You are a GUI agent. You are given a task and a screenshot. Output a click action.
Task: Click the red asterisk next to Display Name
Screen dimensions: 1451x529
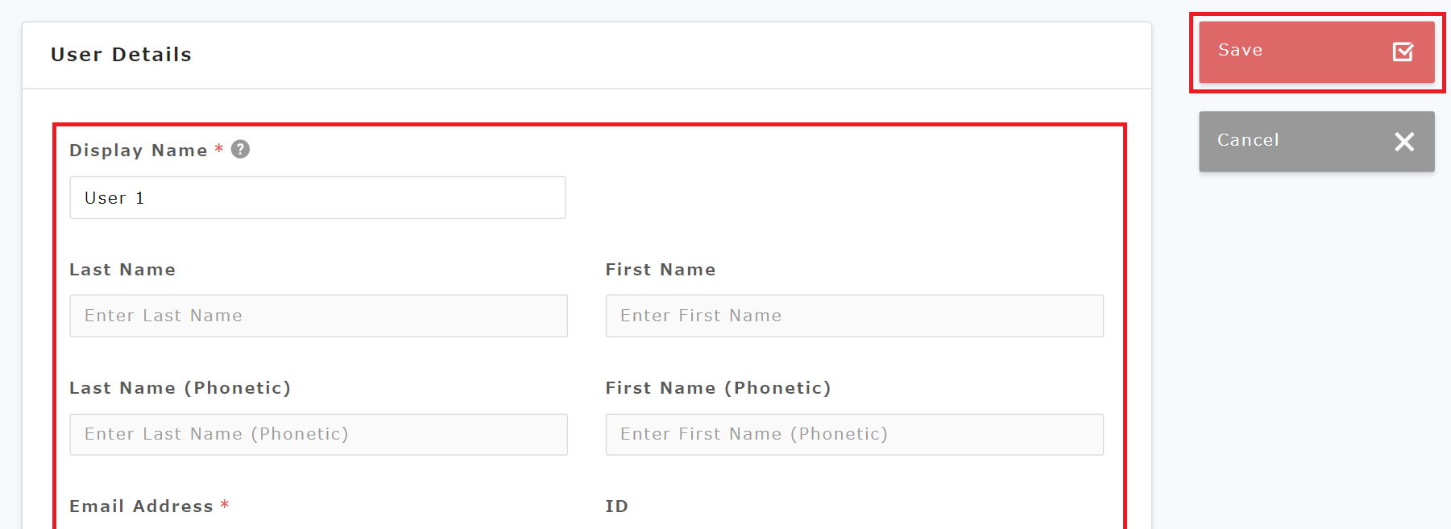tap(218, 149)
